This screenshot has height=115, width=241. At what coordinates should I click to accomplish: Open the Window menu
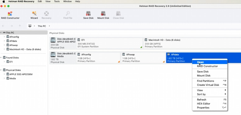point(67,1)
